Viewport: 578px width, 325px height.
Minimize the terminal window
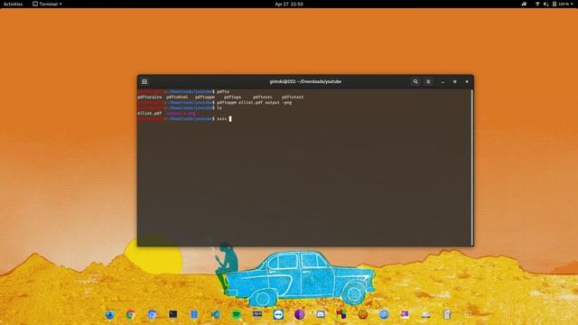click(x=443, y=81)
